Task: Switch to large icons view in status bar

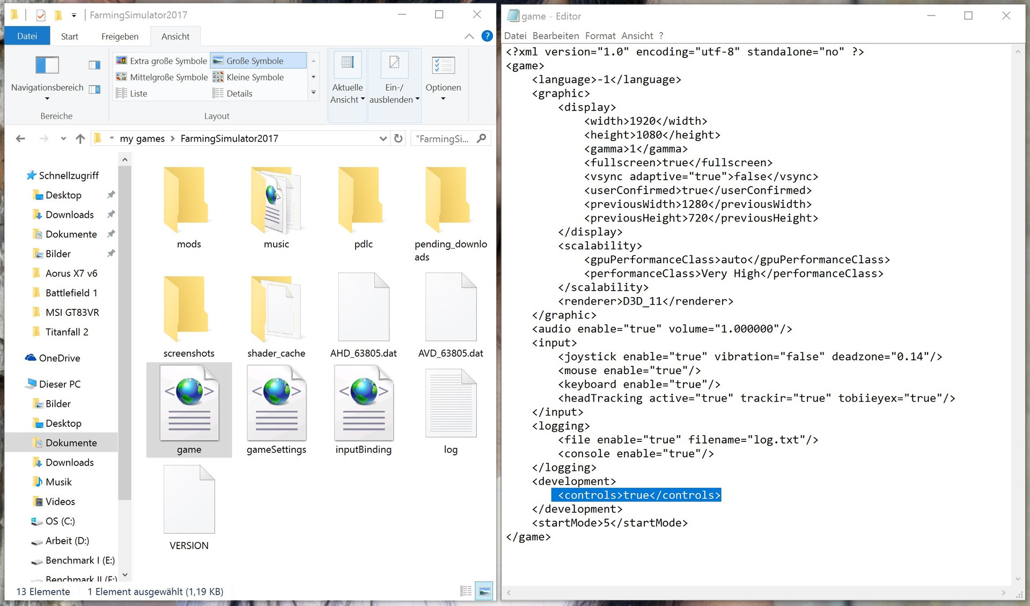Action: [484, 591]
